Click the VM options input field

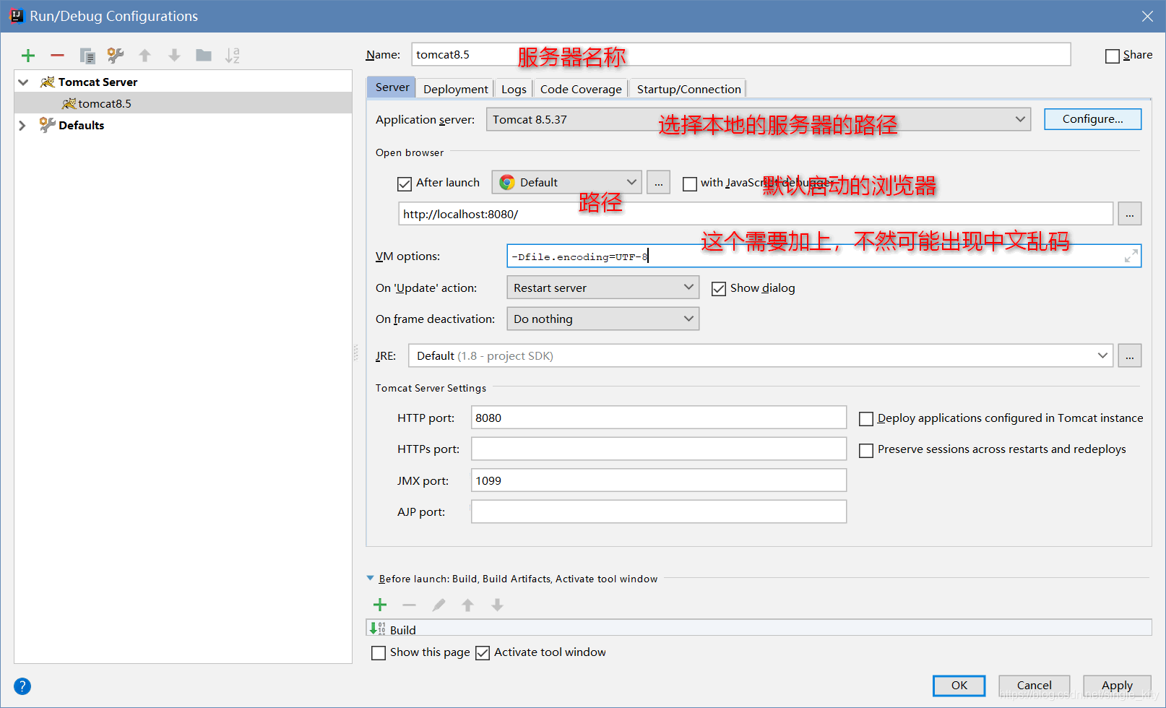pos(824,256)
